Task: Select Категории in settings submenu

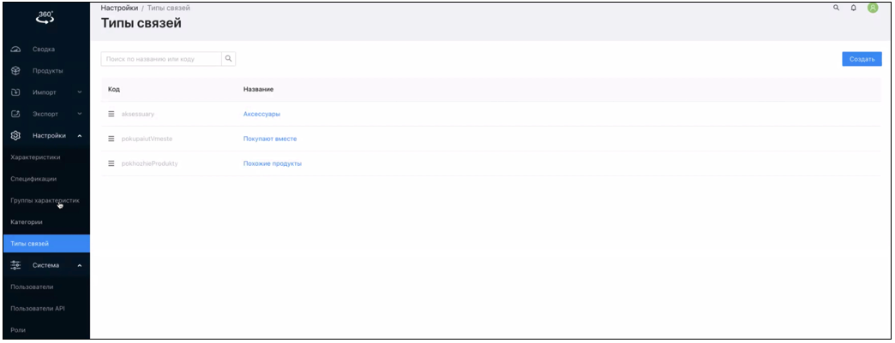Action: pos(27,222)
